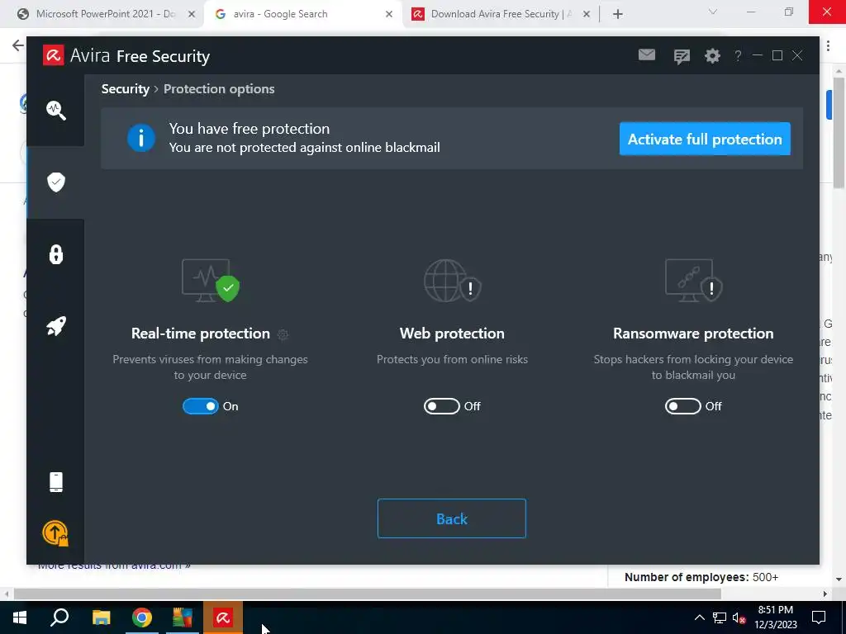
Task: Open the Windows Start menu
Action: pyautogui.click(x=20, y=617)
